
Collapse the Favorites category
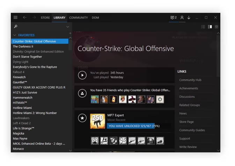15,35
